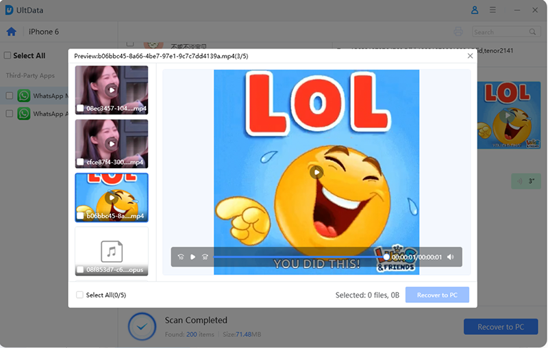The image size is (548, 348).
Task: Select the cfce87f4-300...mp4 thumbnail
Action: 112,144
